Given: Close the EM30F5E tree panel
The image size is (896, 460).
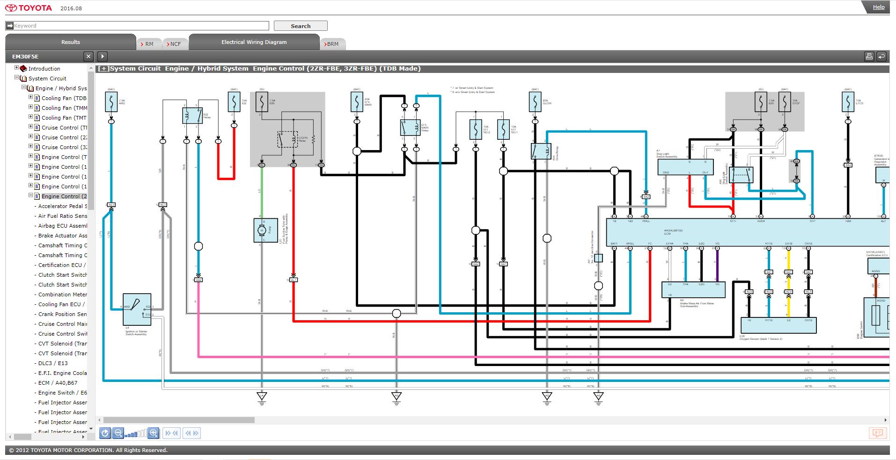Looking at the screenshot, I should 88,57.
